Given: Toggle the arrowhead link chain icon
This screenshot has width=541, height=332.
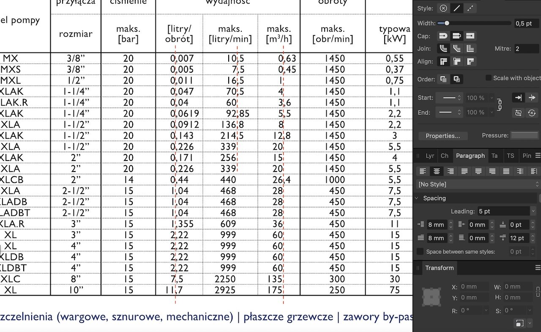Looking at the screenshot, I should click(499, 105).
